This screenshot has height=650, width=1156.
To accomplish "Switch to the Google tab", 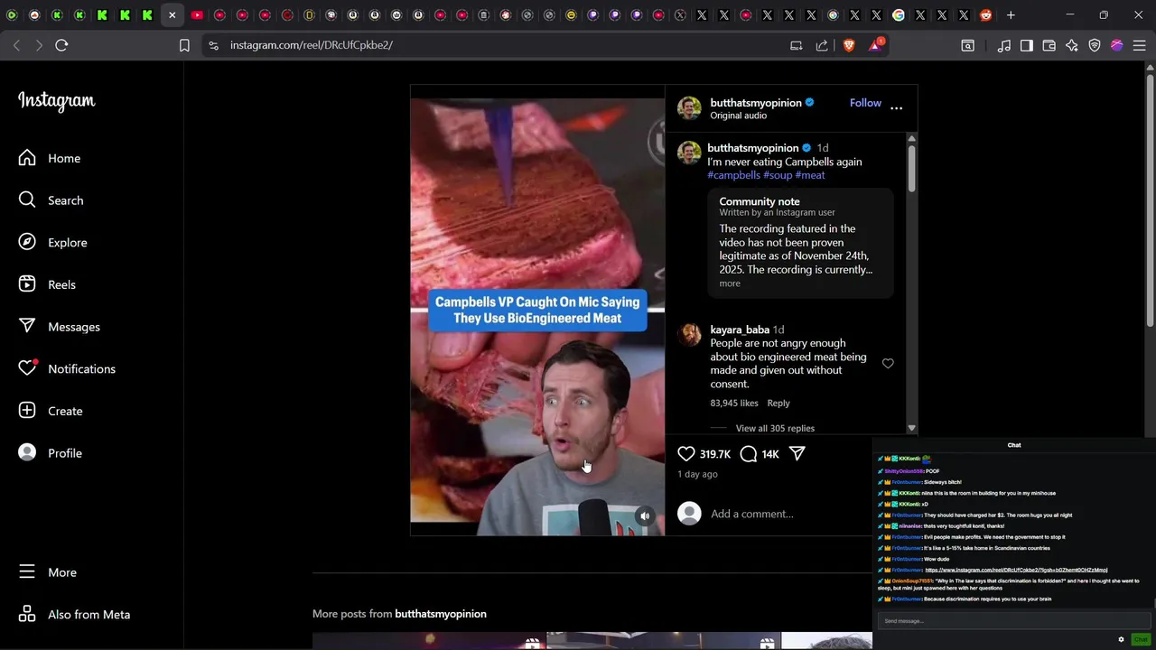I will pyautogui.click(x=899, y=15).
